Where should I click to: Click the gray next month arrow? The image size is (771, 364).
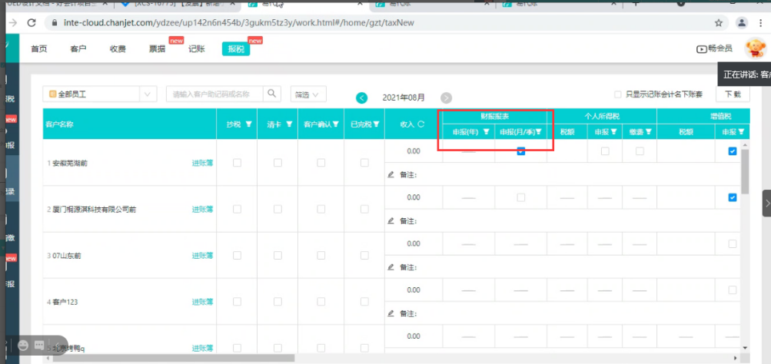click(446, 98)
